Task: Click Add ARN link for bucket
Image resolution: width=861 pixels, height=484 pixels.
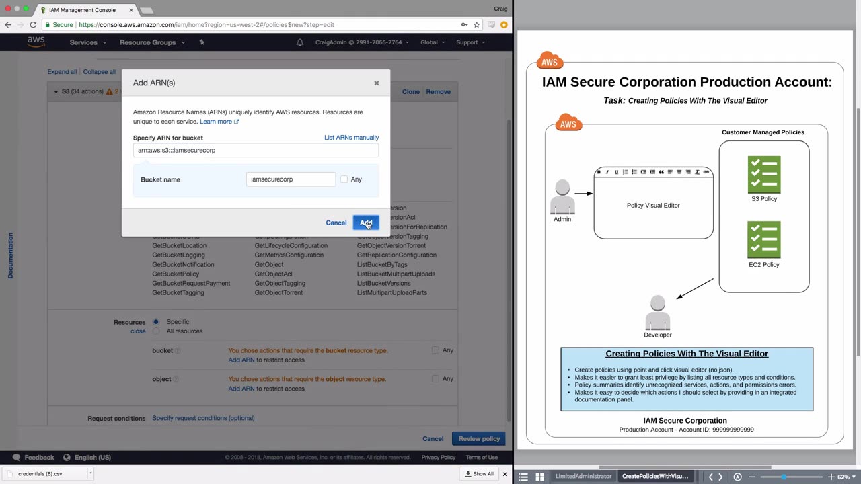Action: tap(241, 360)
